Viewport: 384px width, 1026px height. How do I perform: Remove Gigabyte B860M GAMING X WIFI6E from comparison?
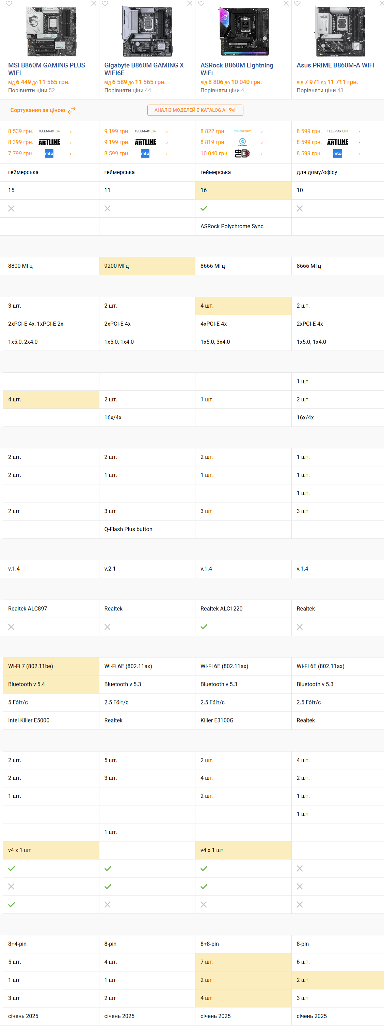pos(190,4)
